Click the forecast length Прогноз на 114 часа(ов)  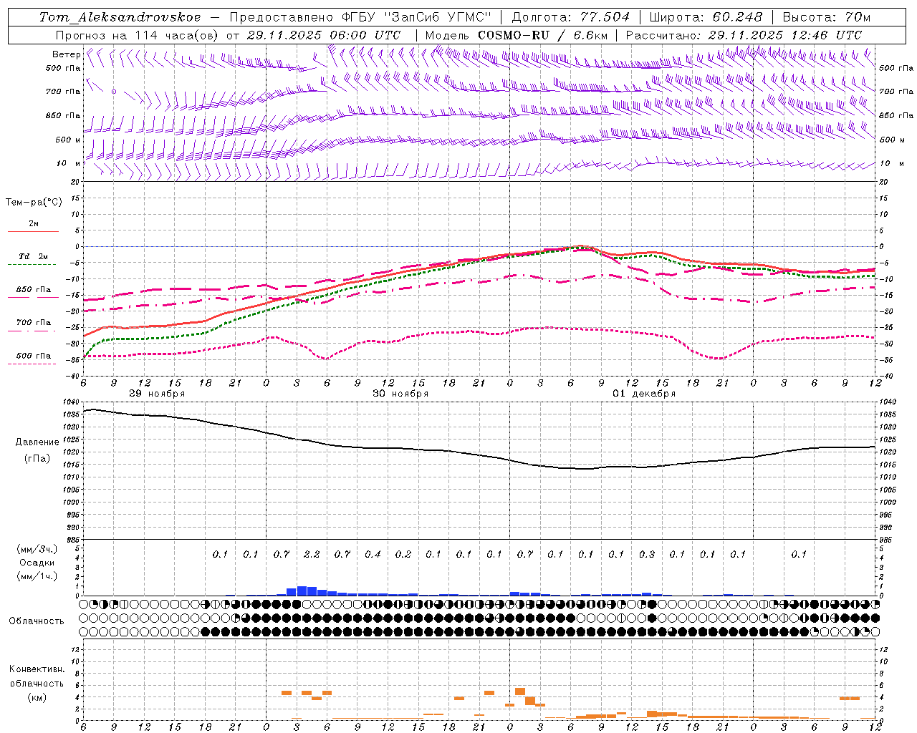point(138,34)
